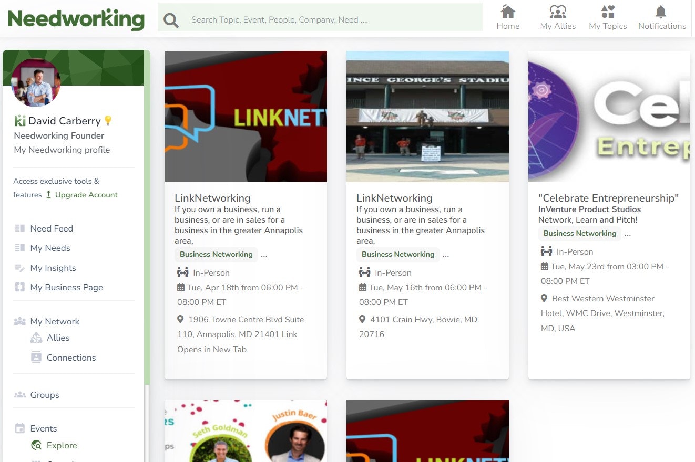695x462 pixels.
Task: Open My Topics in the top bar
Action: click(608, 18)
